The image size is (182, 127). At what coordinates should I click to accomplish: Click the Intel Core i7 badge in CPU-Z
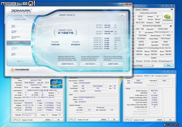(56, 84)
